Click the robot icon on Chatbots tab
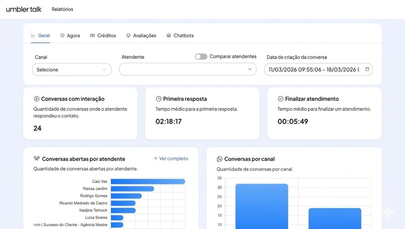405x229 pixels. (168, 35)
